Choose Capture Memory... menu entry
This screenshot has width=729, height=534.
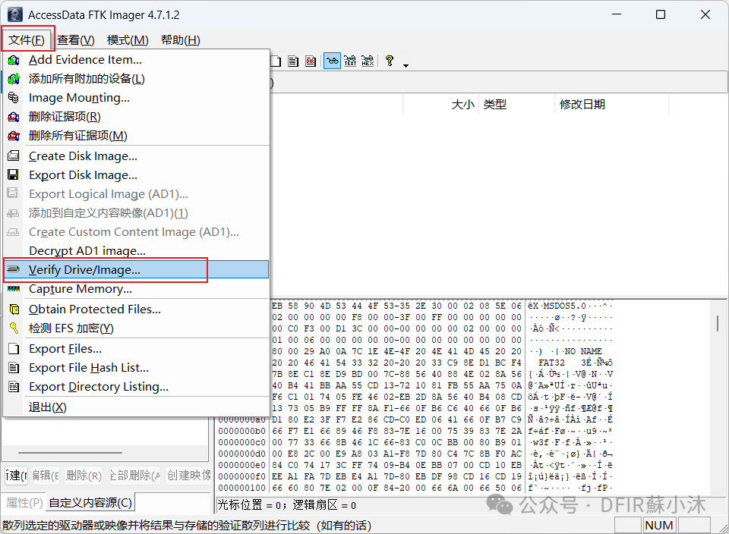pos(136,289)
